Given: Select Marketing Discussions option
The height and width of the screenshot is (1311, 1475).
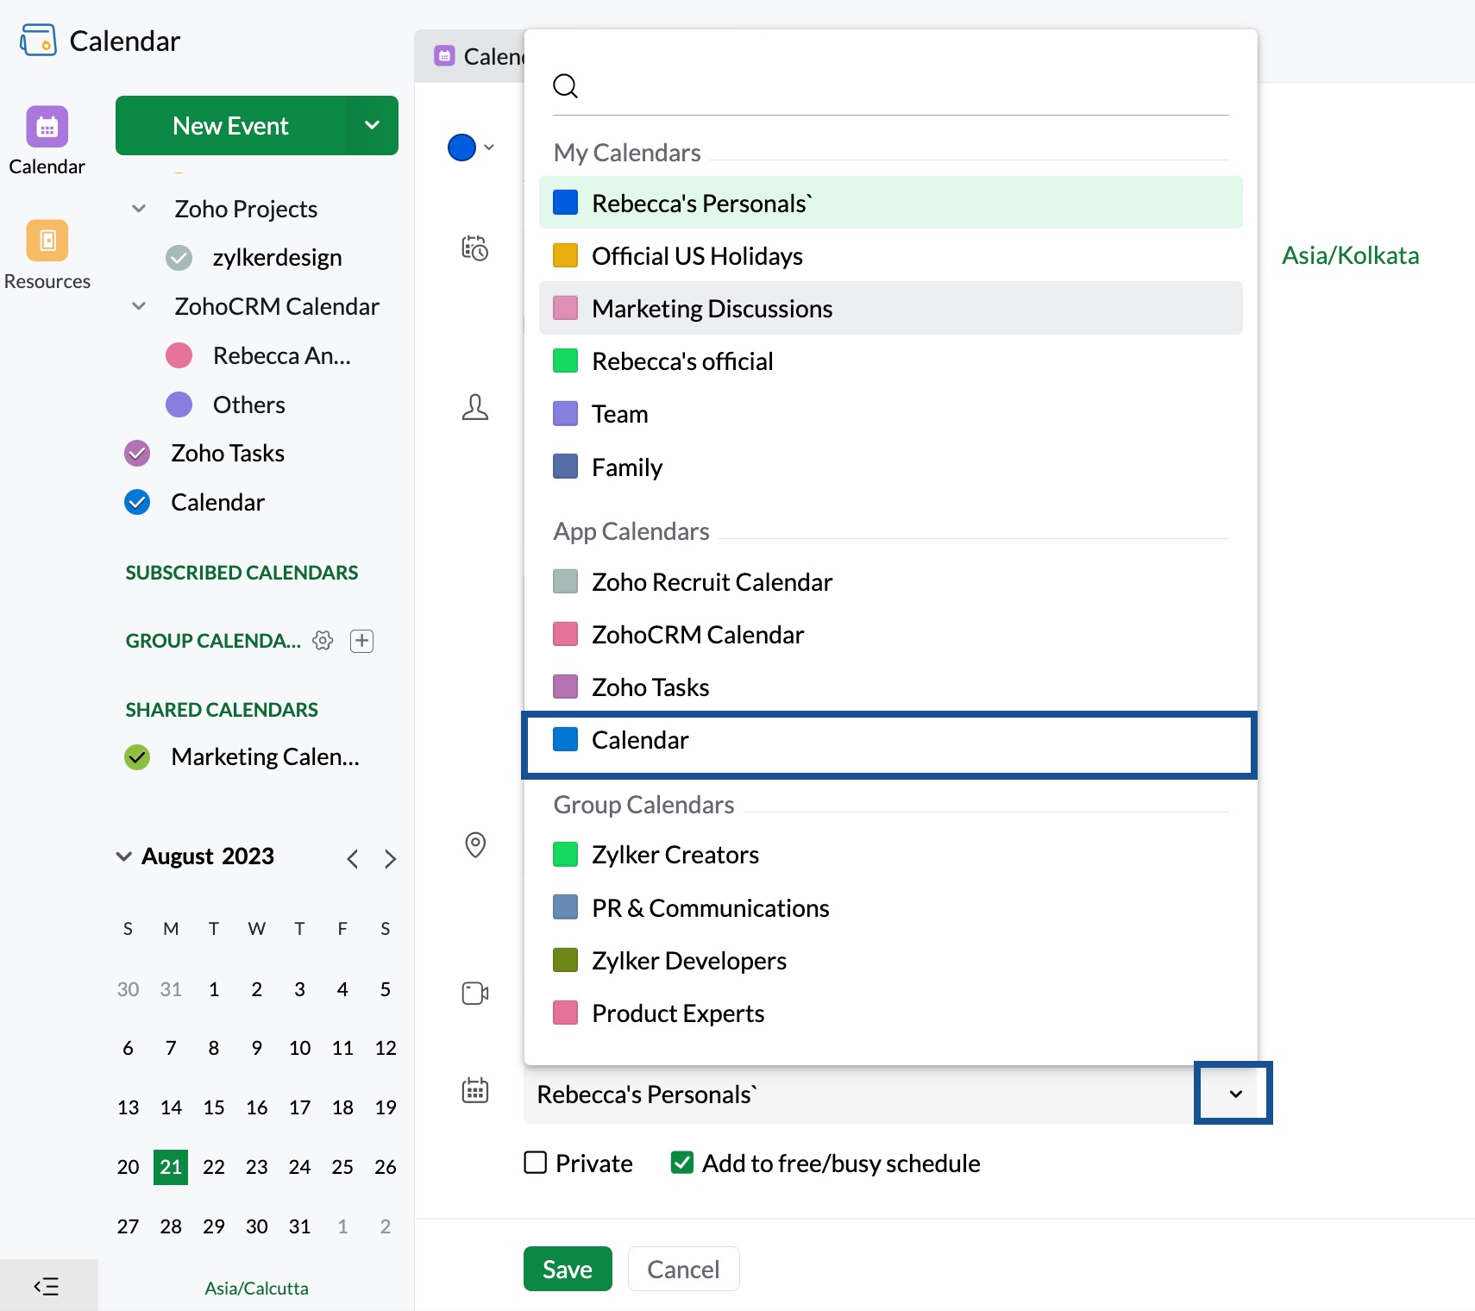Looking at the screenshot, I should tap(890, 308).
